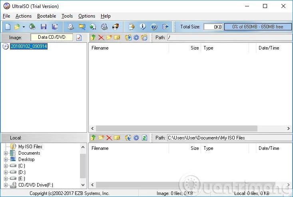The height and width of the screenshot is (197, 293).
Task: Click the Make CD/DVD Image disc drive icon
Action: [x=71, y=27]
